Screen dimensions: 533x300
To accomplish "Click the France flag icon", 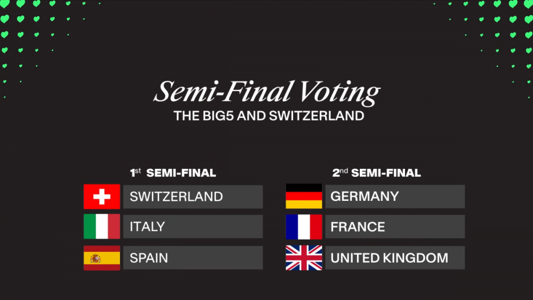I will click(x=304, y=227).
